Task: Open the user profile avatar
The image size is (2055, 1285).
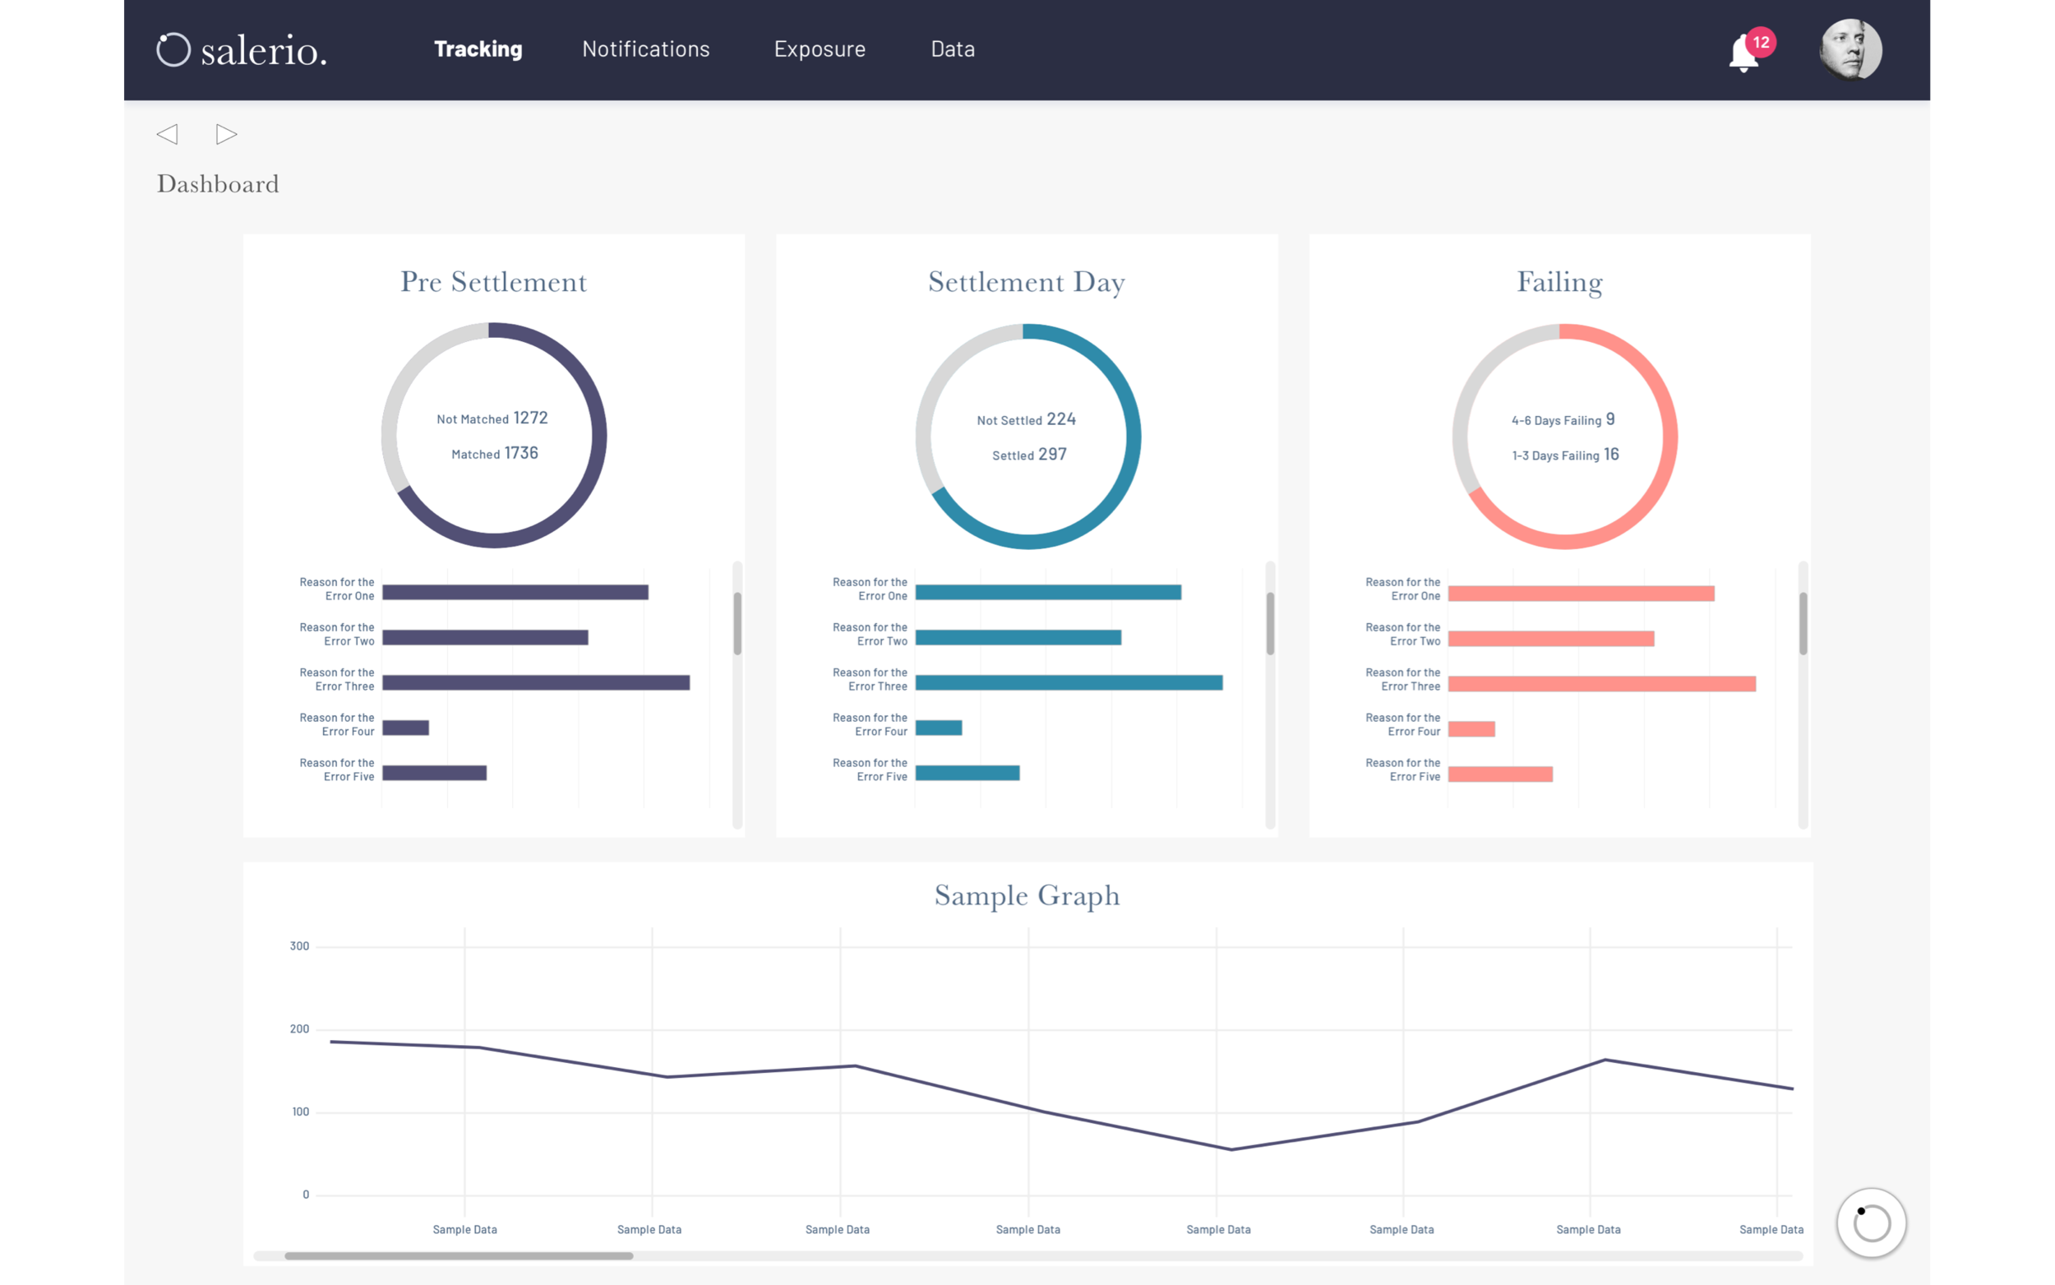Action: point(1850,50)
